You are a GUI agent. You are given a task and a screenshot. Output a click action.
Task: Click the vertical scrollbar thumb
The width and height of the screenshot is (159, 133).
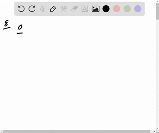point(158,11)
